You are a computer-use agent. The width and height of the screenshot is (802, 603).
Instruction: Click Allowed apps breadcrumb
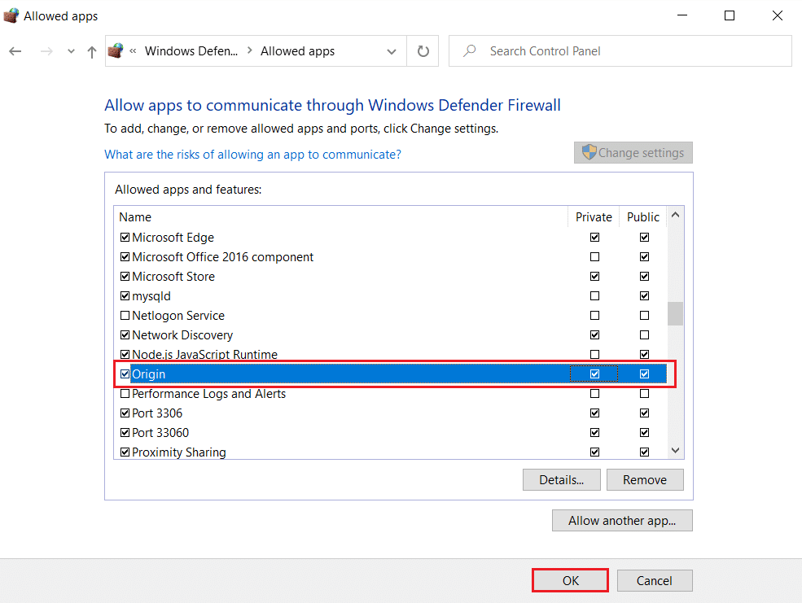[298, 51]
